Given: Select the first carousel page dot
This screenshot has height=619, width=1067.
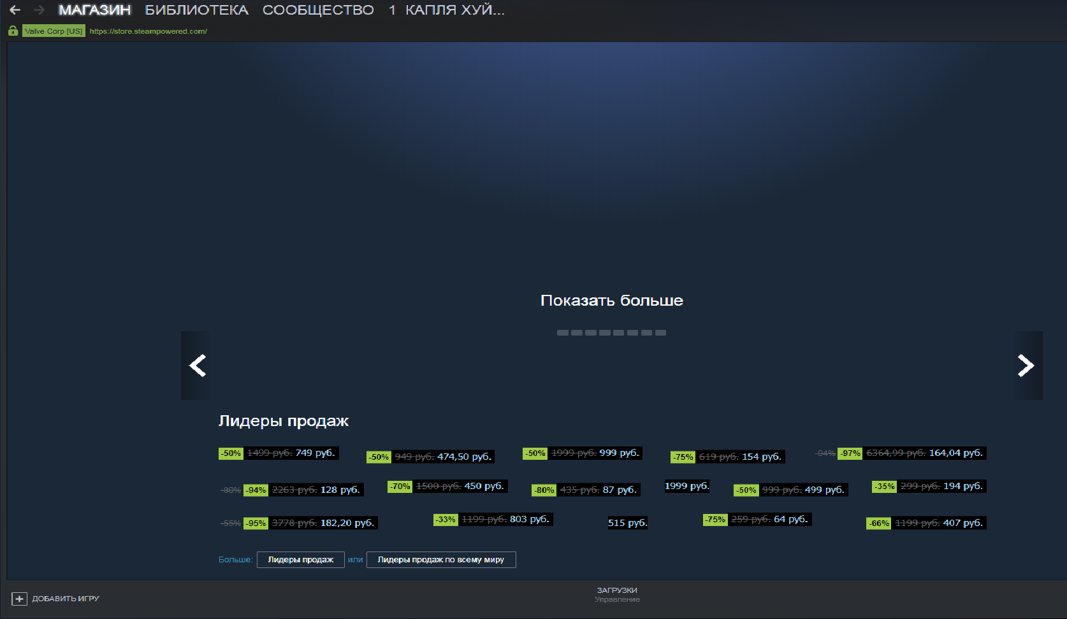Looking at the screenshot, I should click(x=563, y=332).
